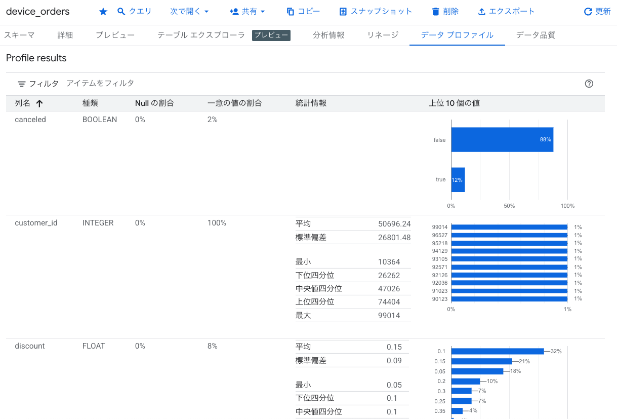Open the データ品質 tab
617x419 pixels.
tap(536, 35)
